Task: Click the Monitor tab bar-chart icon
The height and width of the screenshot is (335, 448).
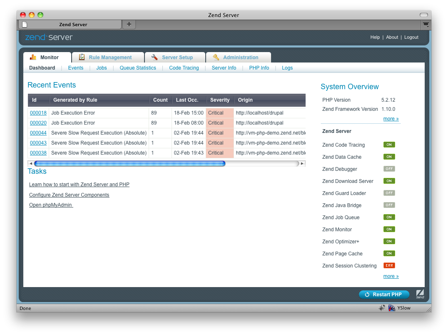Action: [33, 57]
